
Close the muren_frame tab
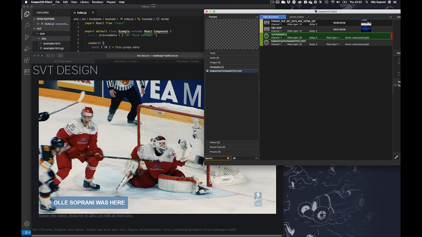click(309, 17)
